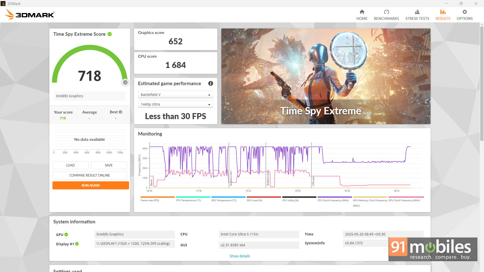Toggle the Frame rate (FPS) legend swatch
This screenshot has width=484, height=272.
tap(157, 197)
